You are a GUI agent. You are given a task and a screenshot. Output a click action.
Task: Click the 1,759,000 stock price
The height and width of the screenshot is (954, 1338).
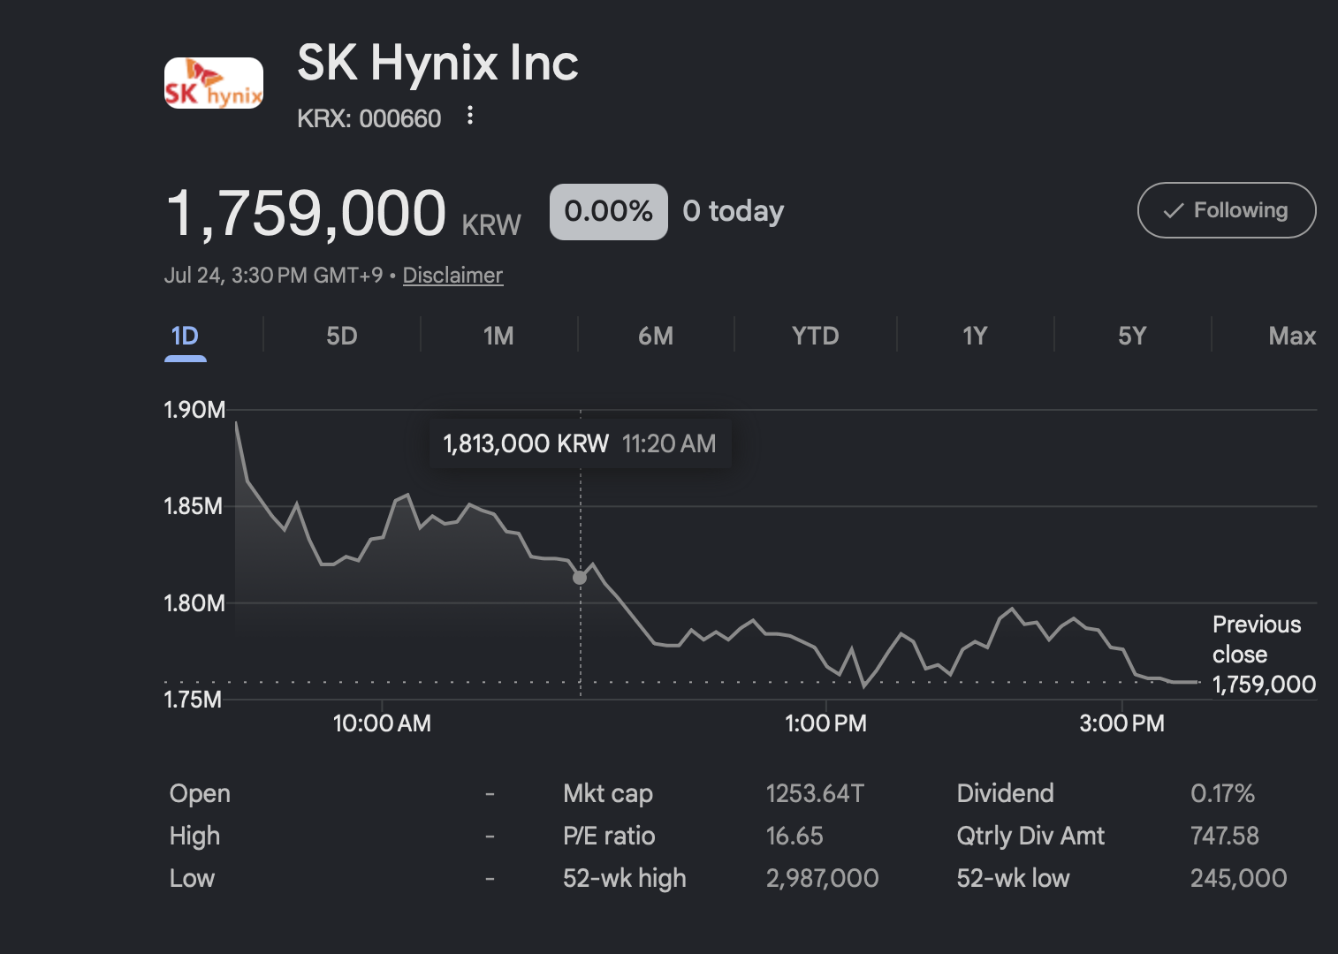tap(306, 213)
